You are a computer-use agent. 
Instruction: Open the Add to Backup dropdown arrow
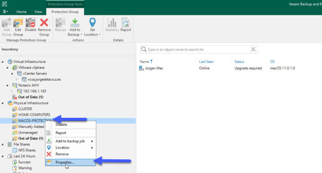click(81, 35)
